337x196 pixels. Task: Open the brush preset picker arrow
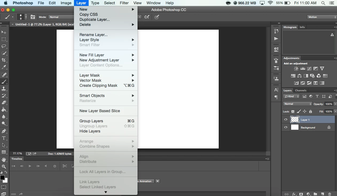[x=26, y=17]
